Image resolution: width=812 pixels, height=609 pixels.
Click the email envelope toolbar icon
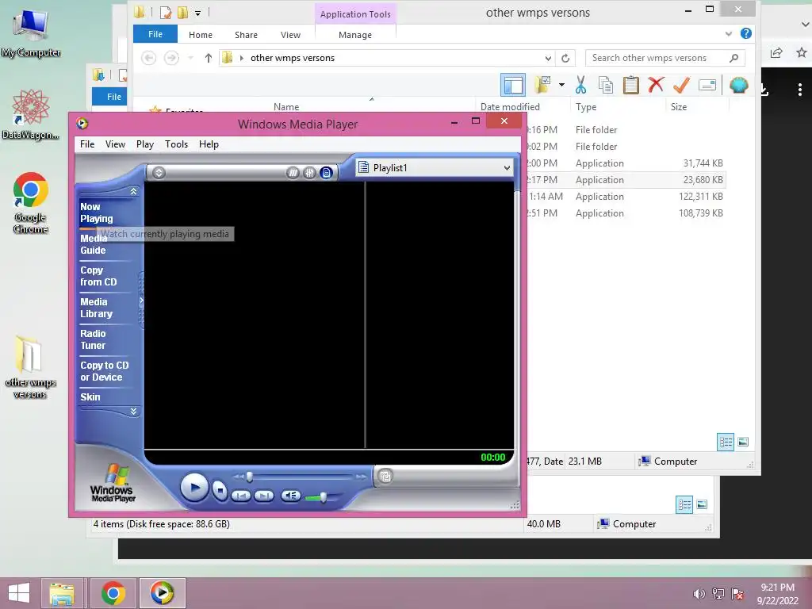click(x=707, y=85)
